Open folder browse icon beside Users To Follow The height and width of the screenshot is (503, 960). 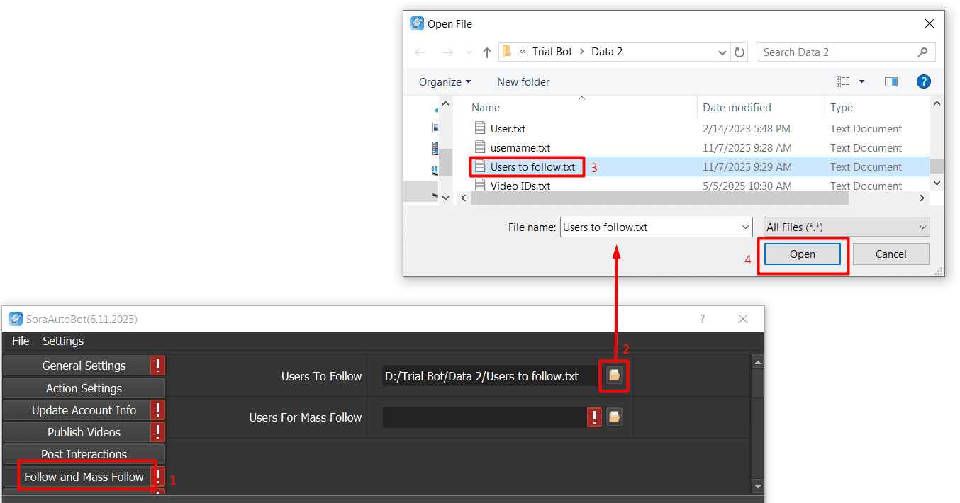(614, 376)
